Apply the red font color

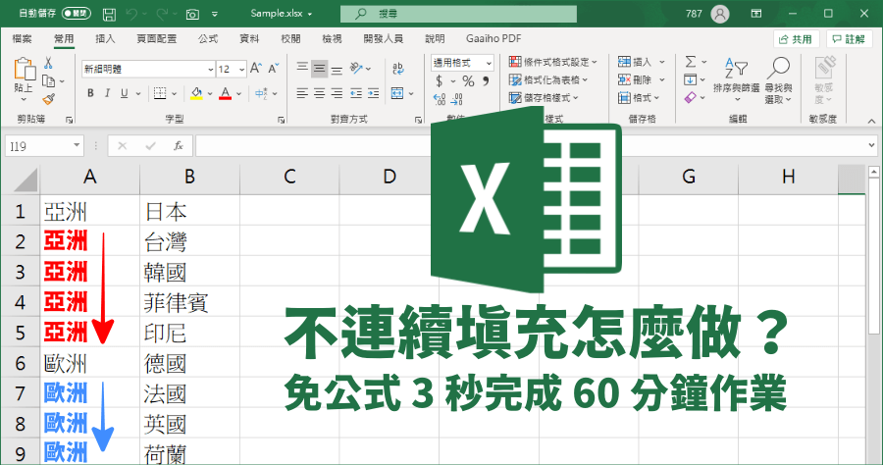coord(226,93)
